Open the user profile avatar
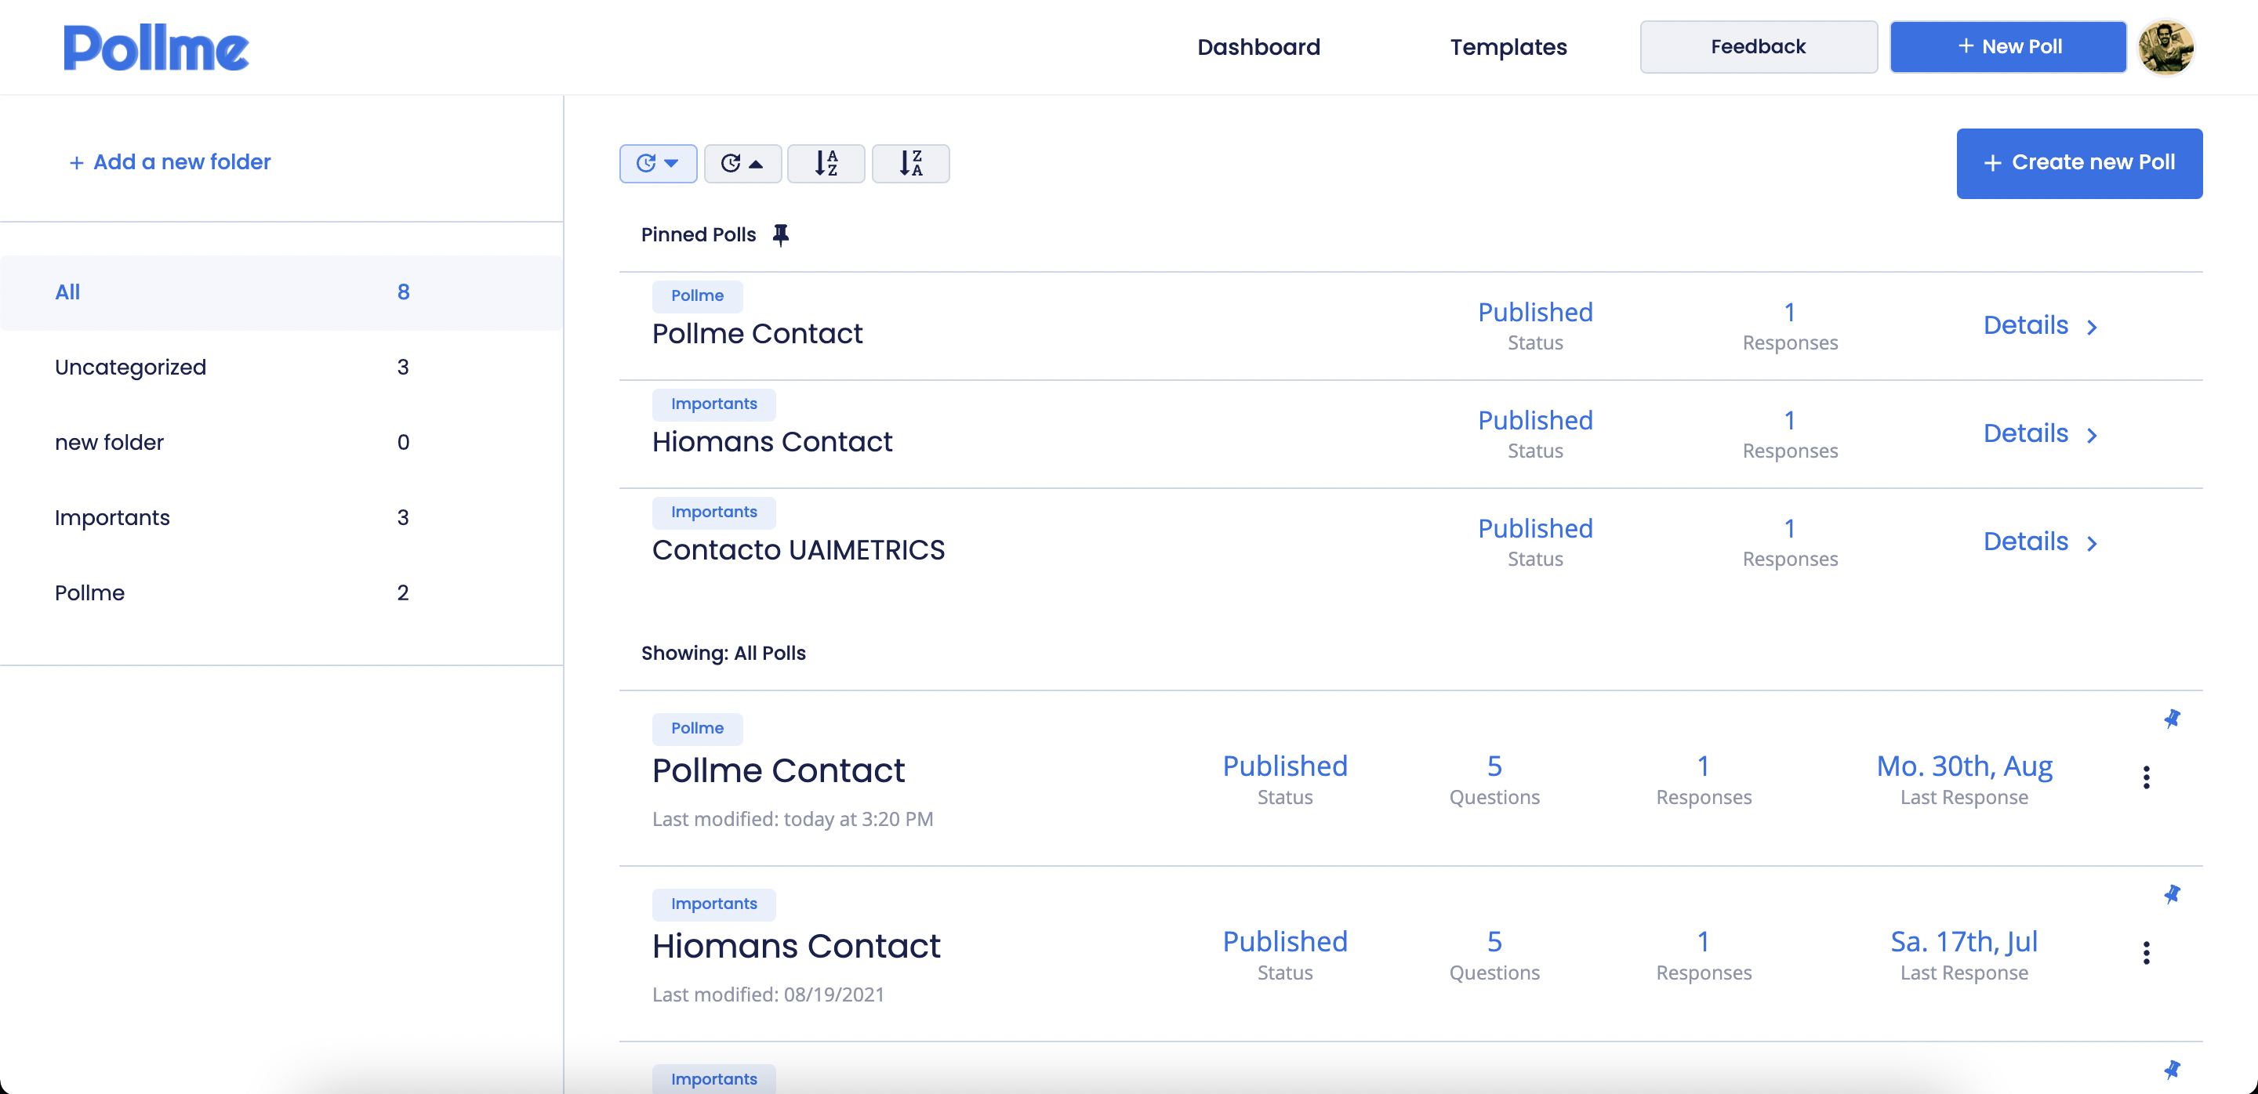 pos(2165,47)
